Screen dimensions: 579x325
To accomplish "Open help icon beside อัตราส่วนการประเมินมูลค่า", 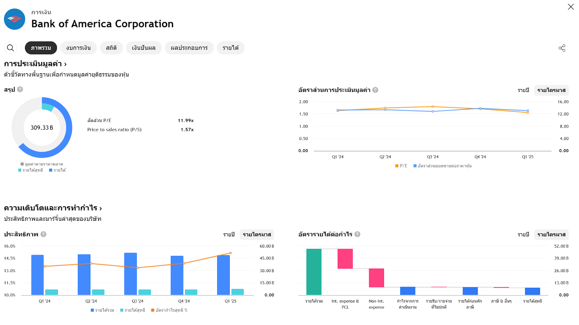I will click(x=375, y=90).
